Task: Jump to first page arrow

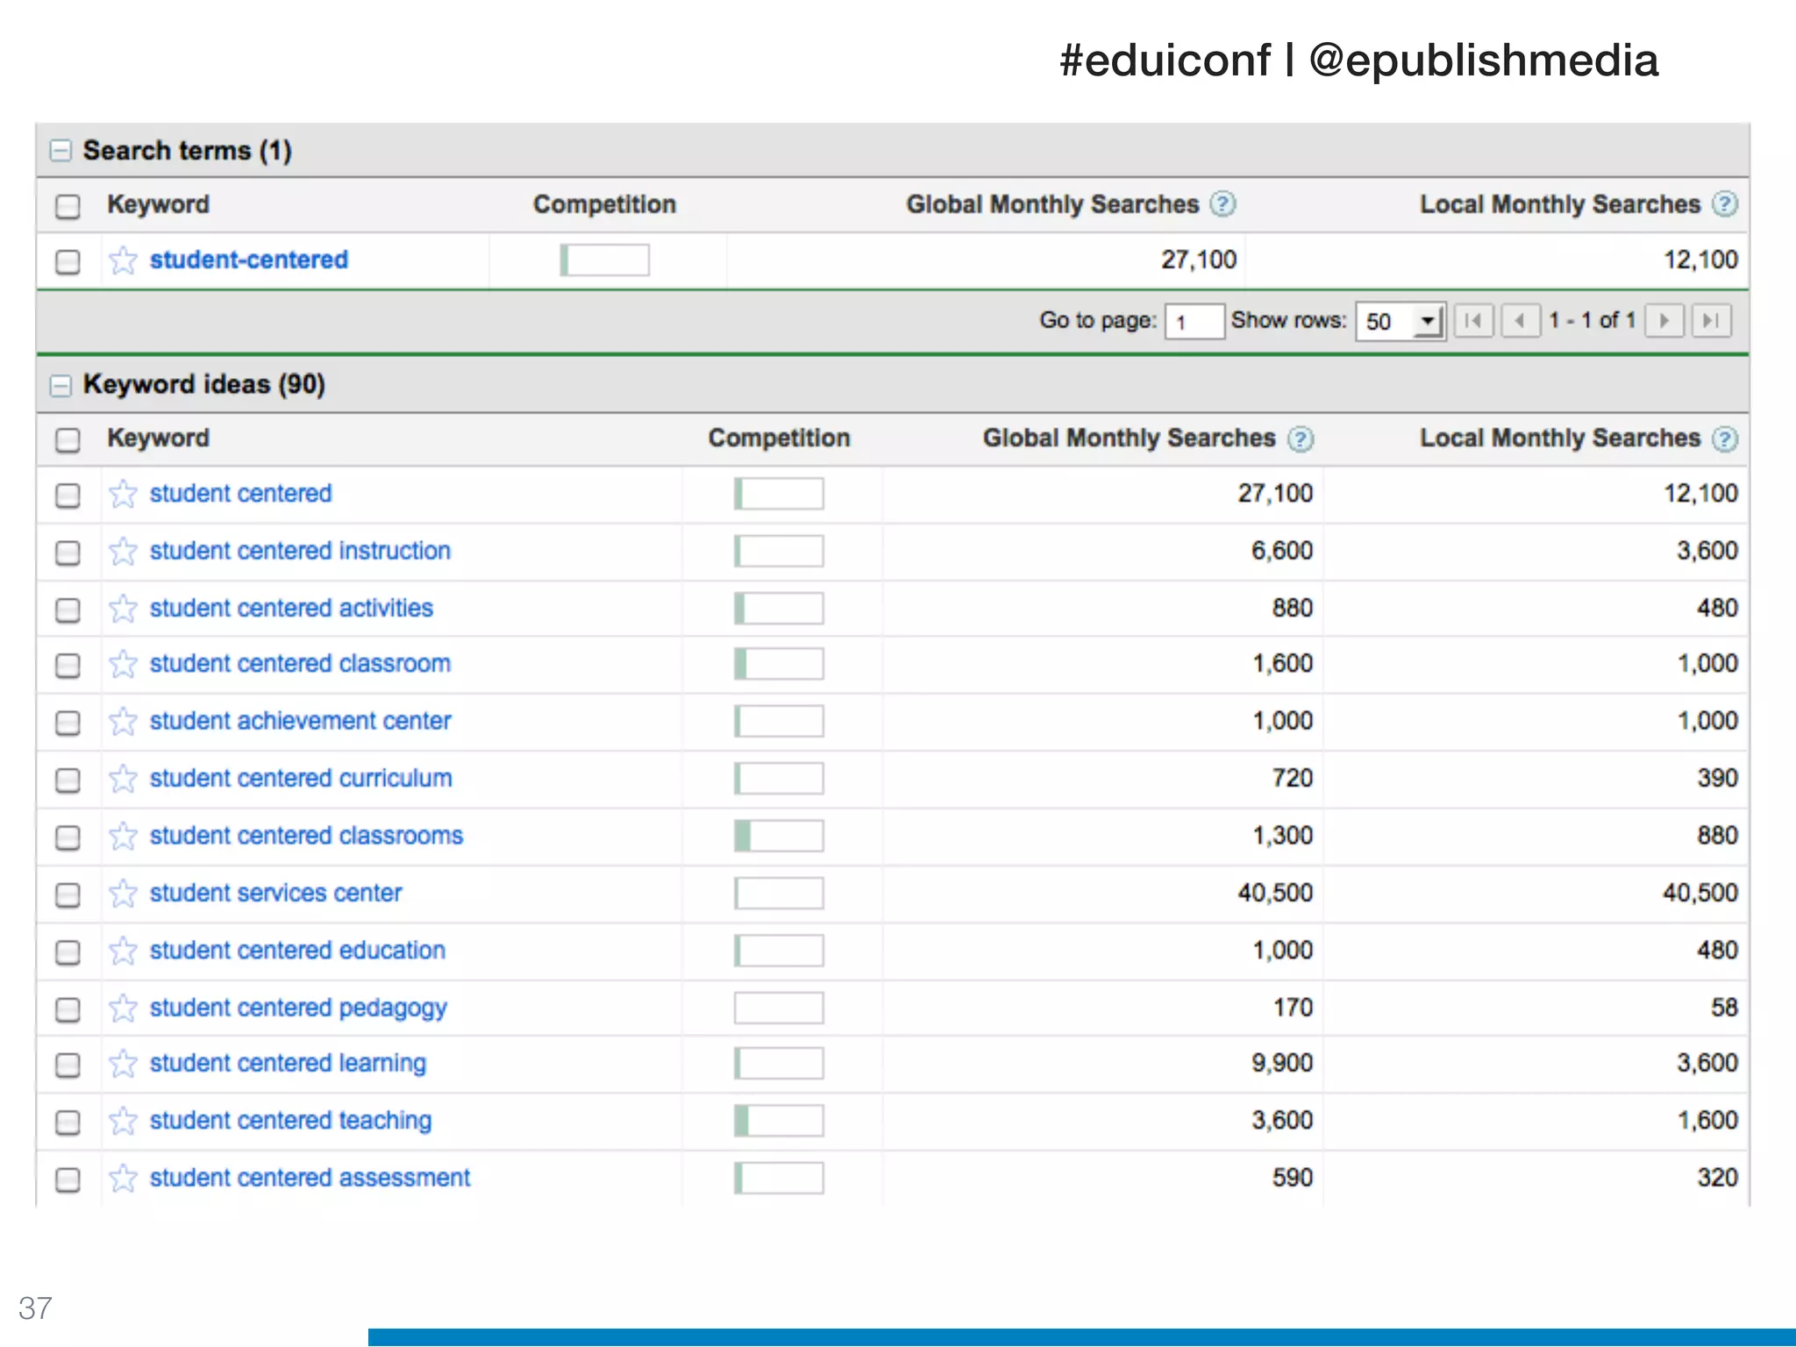Action: [x=1474, y=321]
